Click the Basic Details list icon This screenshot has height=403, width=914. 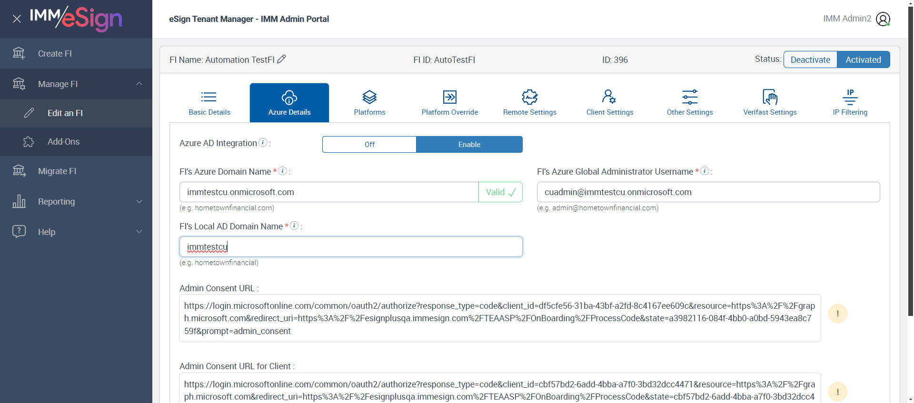pos(209,97)
